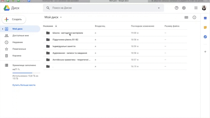Screen dimensions: 210x118
Task: Click folder icon of Індивідуальні заняття row
Action: (x=48, y=46)
